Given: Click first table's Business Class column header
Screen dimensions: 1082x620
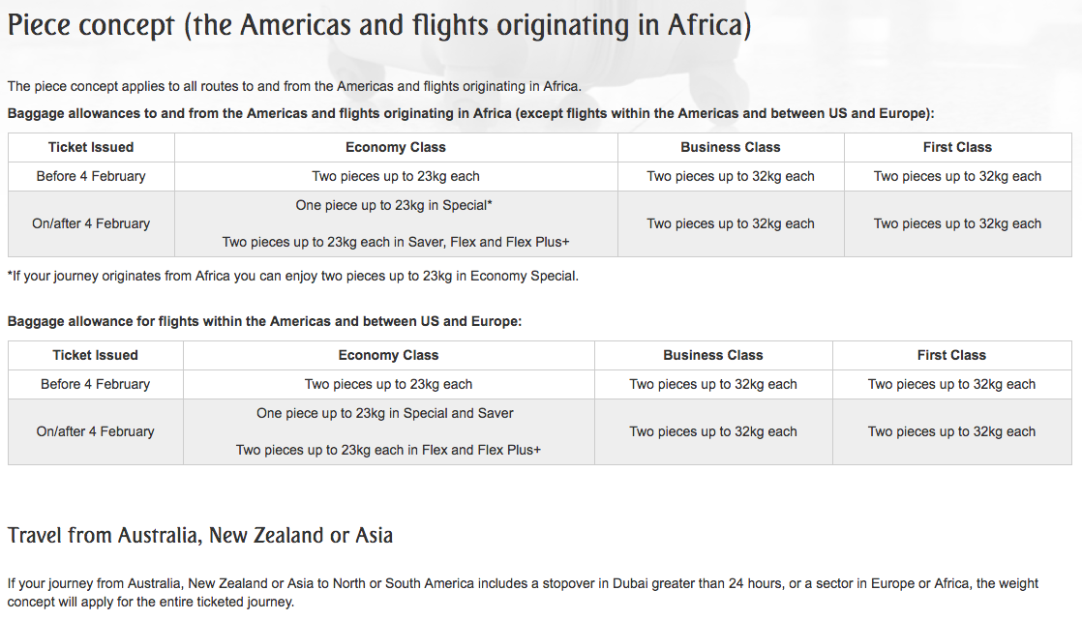Looking at the screenshot, I should (x=730, y=147).
